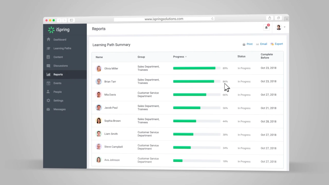Image resolution: width=329 pixels, height=185 pixels.
Task: Click Liam Smith's In Progress status
Action: pos(244,135)
